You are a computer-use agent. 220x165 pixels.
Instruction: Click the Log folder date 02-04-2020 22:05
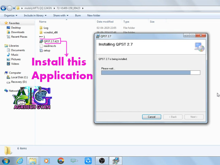click(106, 28)
